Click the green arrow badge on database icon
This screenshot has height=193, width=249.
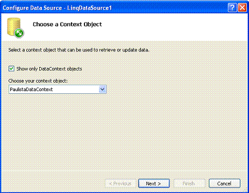tap(19, 33)
